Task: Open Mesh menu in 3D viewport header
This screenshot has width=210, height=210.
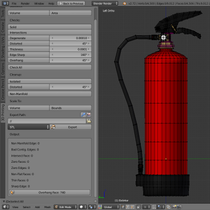Action: point(47,207)
